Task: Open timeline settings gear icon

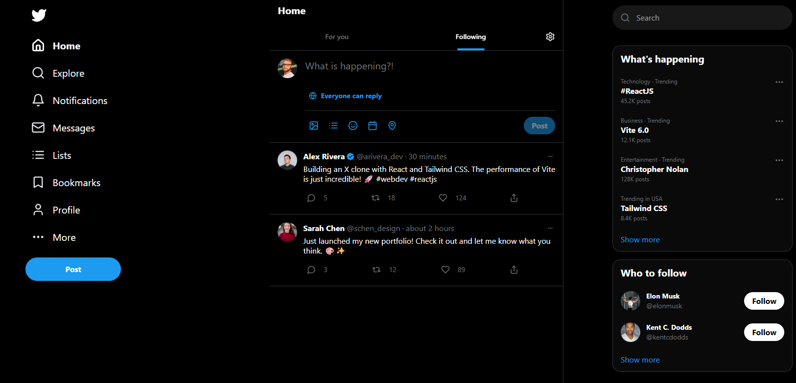Action: (550, 37)
